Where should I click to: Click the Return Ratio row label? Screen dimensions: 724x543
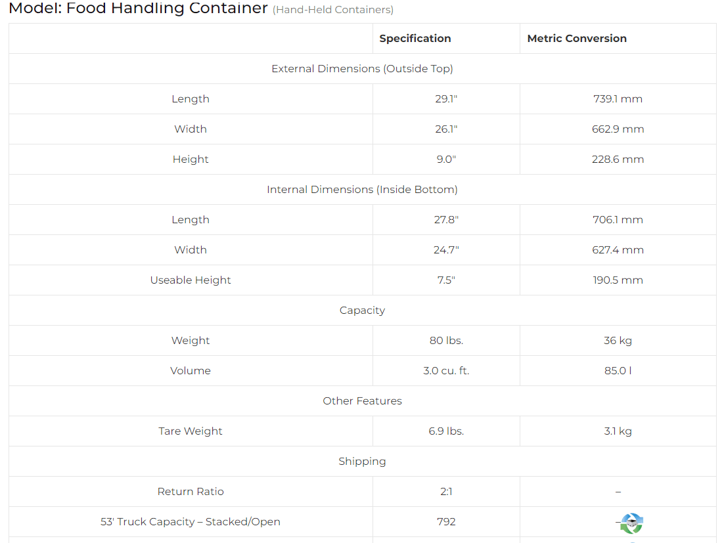coord(191,491)
